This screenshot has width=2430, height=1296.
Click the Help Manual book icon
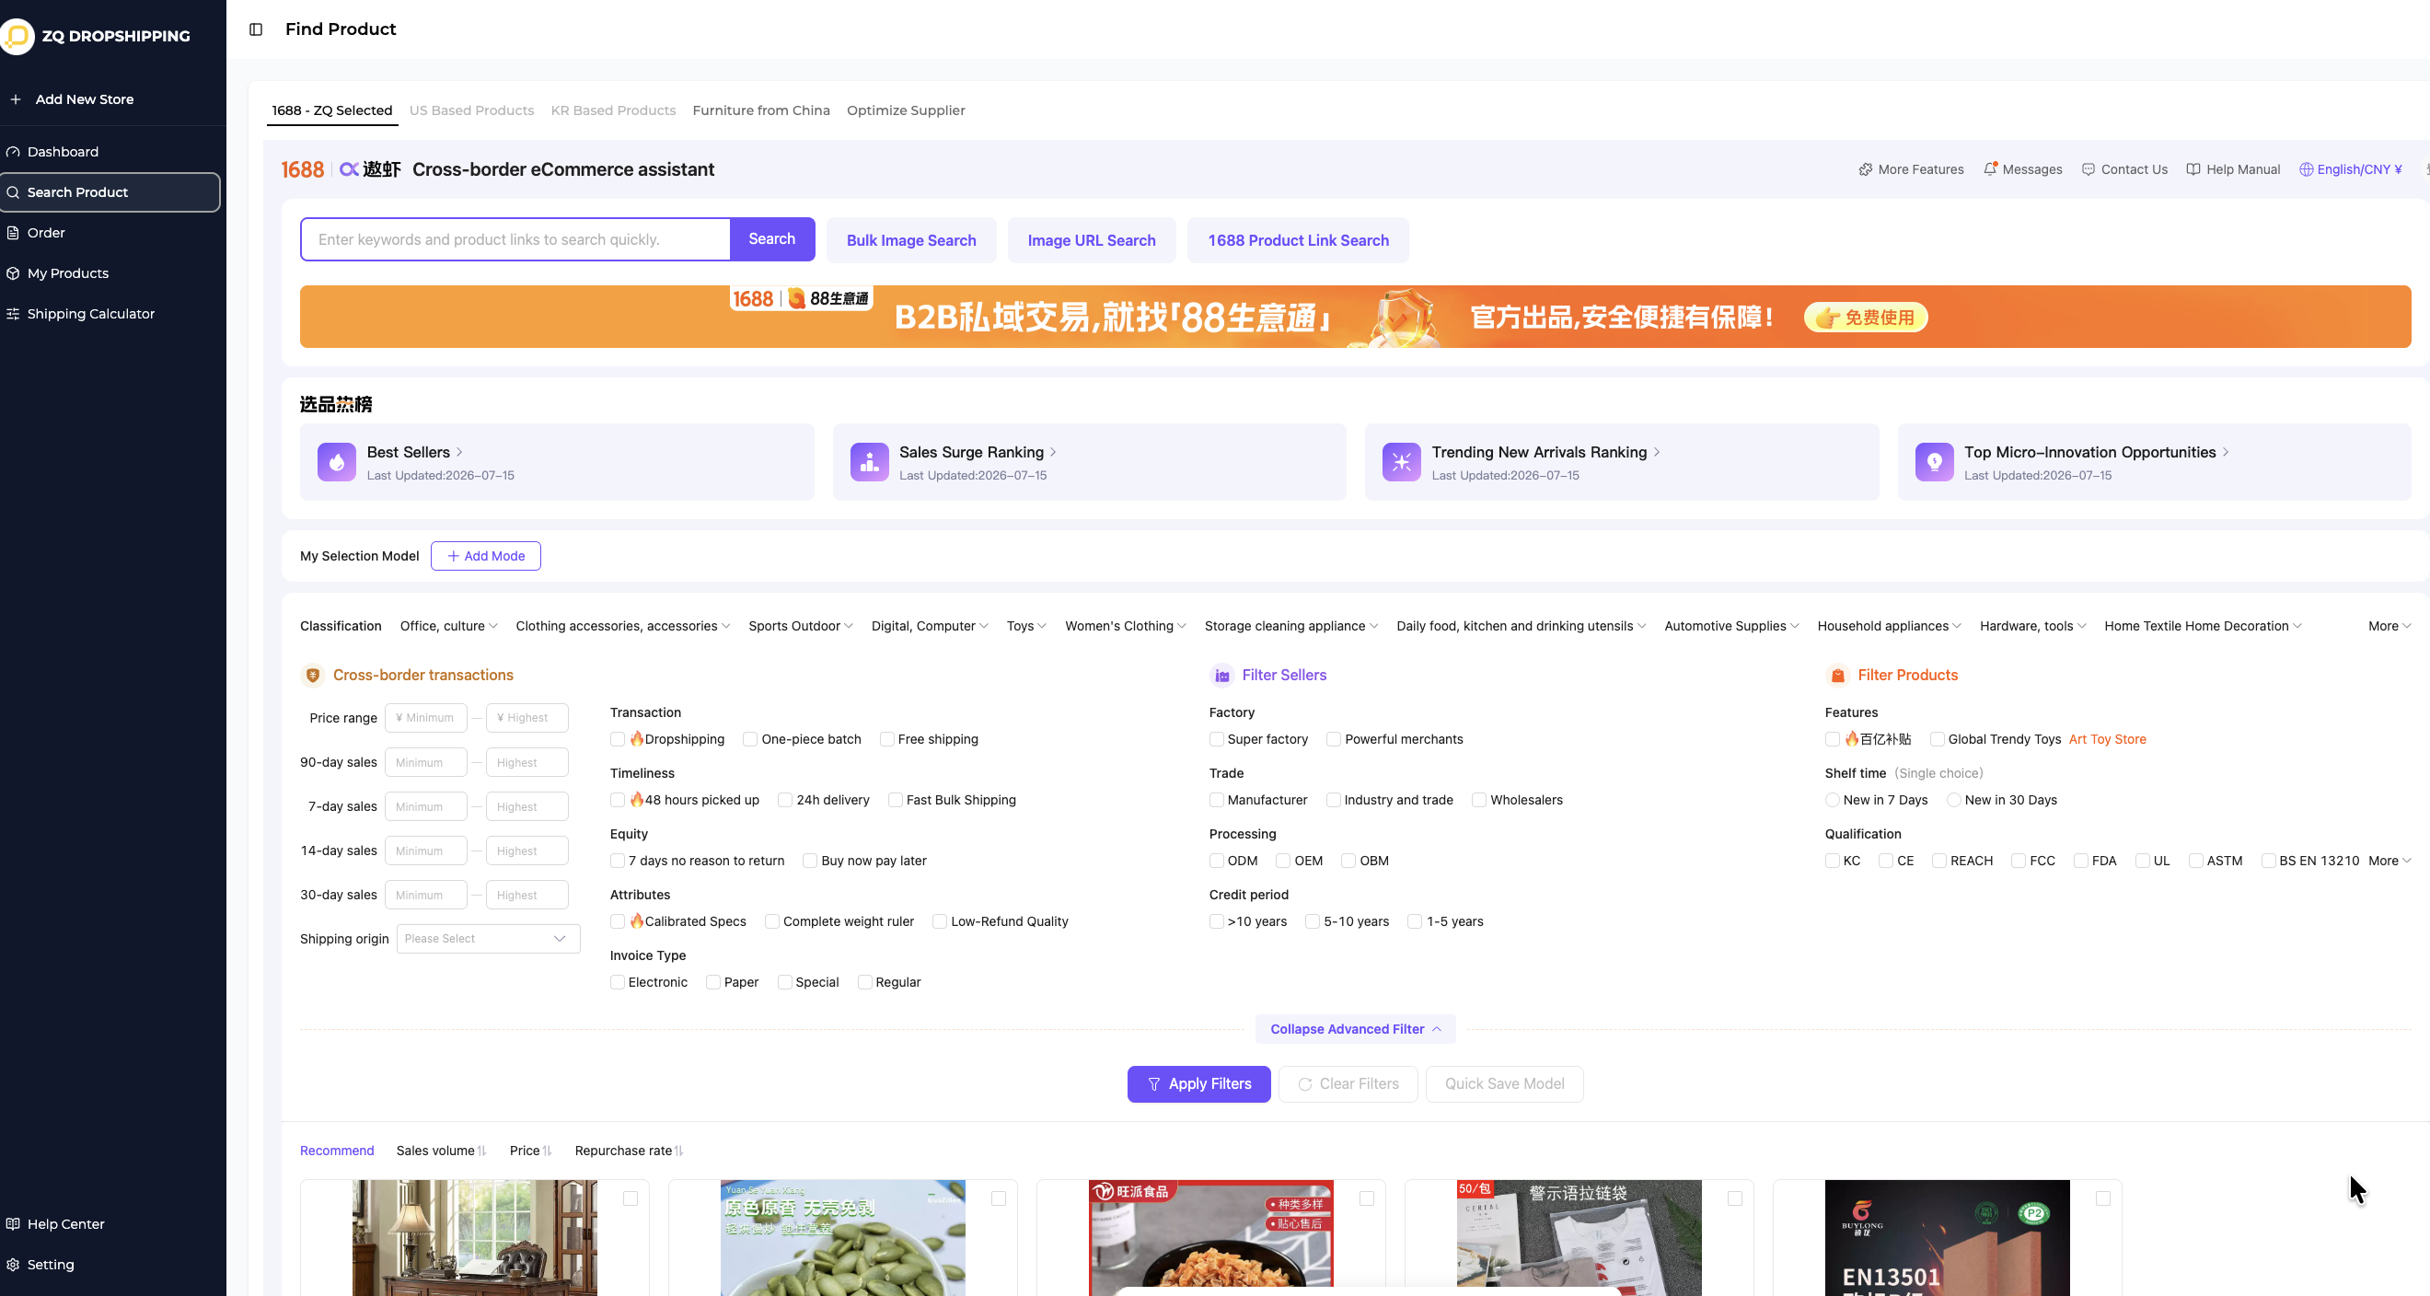pos(2193,169)
